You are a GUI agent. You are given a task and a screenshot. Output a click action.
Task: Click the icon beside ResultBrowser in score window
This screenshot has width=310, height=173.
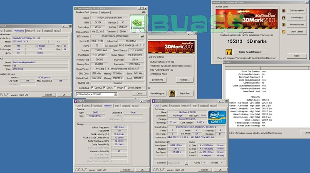coord(283,25)
